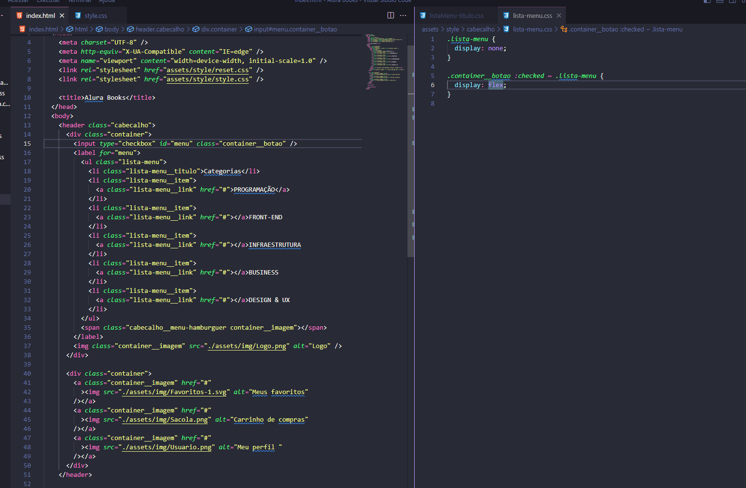Open input#menu.container__botao breadcrumb segment
Viewport: 746px width, 488px height.
(x=295, y=29)
